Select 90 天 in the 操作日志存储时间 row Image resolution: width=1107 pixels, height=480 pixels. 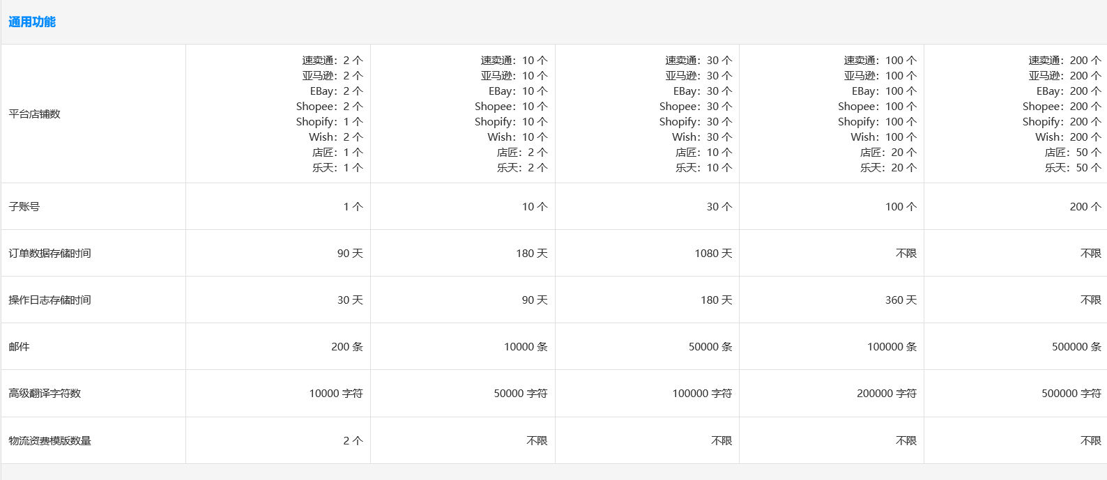[535, 300]
